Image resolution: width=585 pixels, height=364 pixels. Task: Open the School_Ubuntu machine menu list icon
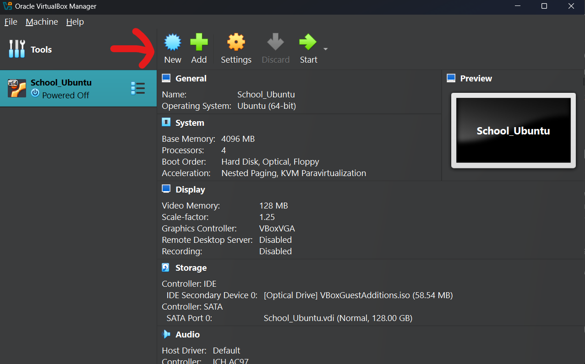pos(137,88)
